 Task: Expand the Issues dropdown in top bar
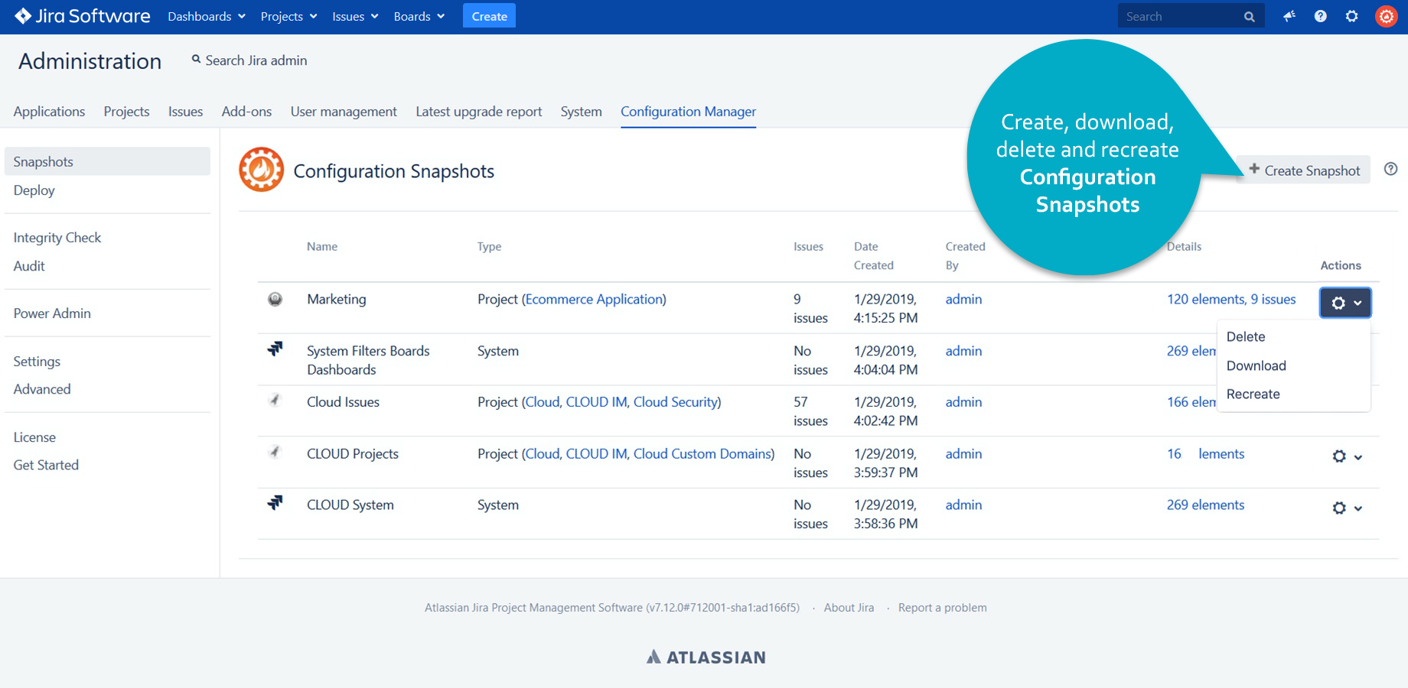tap(355, 16)
